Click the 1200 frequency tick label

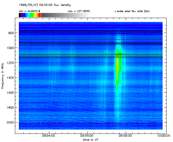click(10, 63)
